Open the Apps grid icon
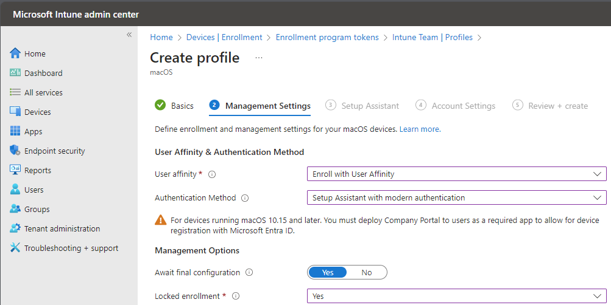Image resolution: width=611 pixels, height=305 pixels. click(15, 131)
